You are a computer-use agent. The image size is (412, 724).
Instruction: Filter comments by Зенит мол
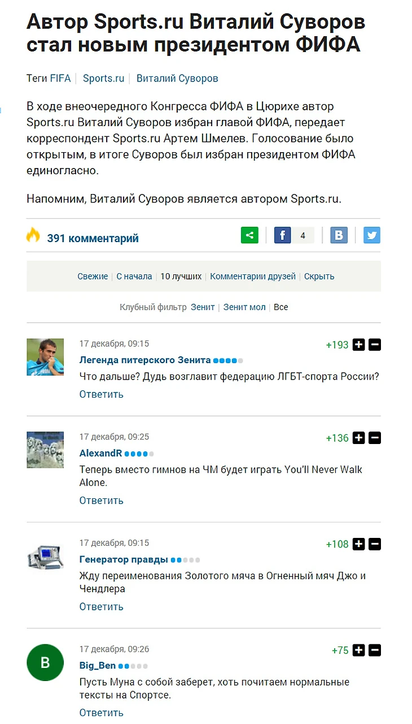[x=244, y=307]
